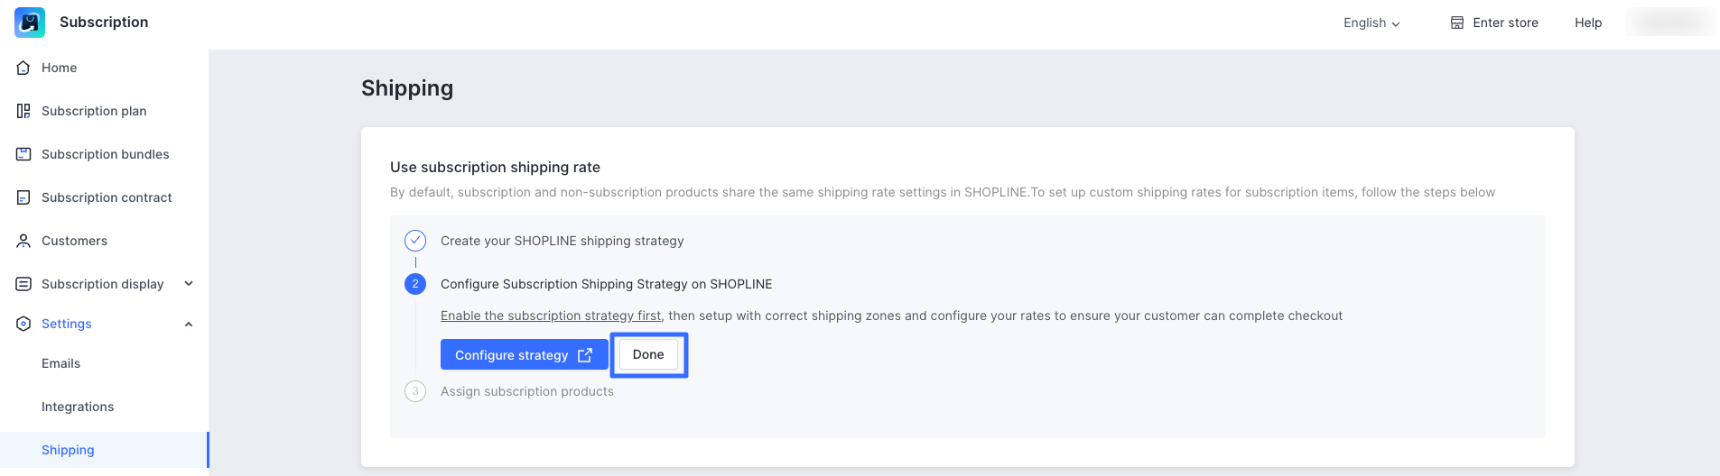The width and height of the screenshot is (1720, 476).
Task: Click the Subscription plan sidebar icon
Action: tap(23, 111)
